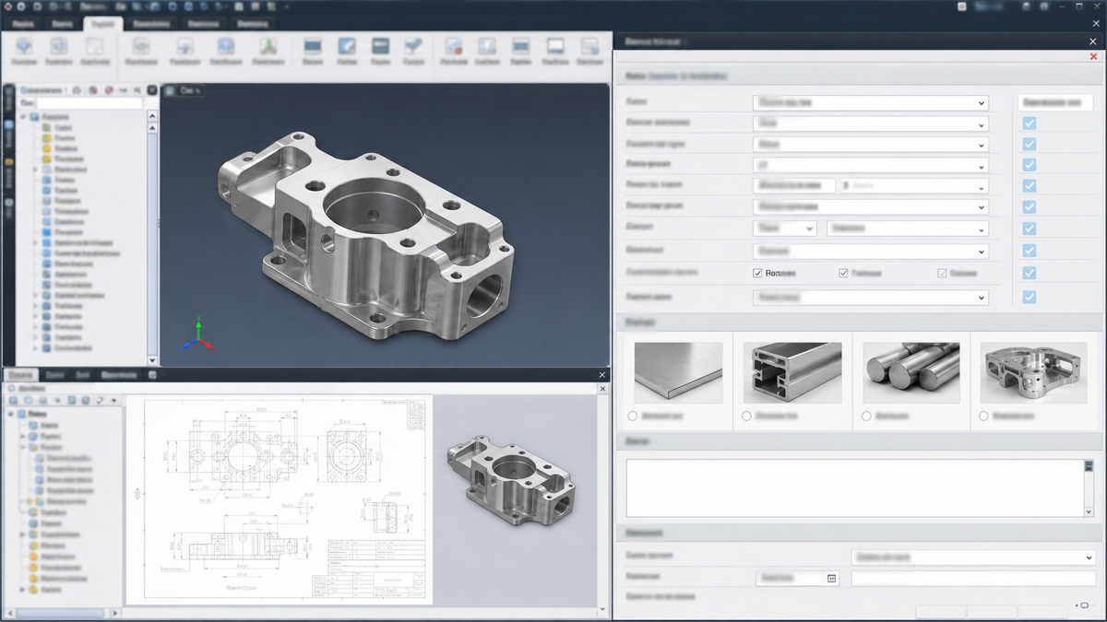
Task: Select radio button under round bars thumbnail
Action: pyautogui.click(x=866, y=417)
